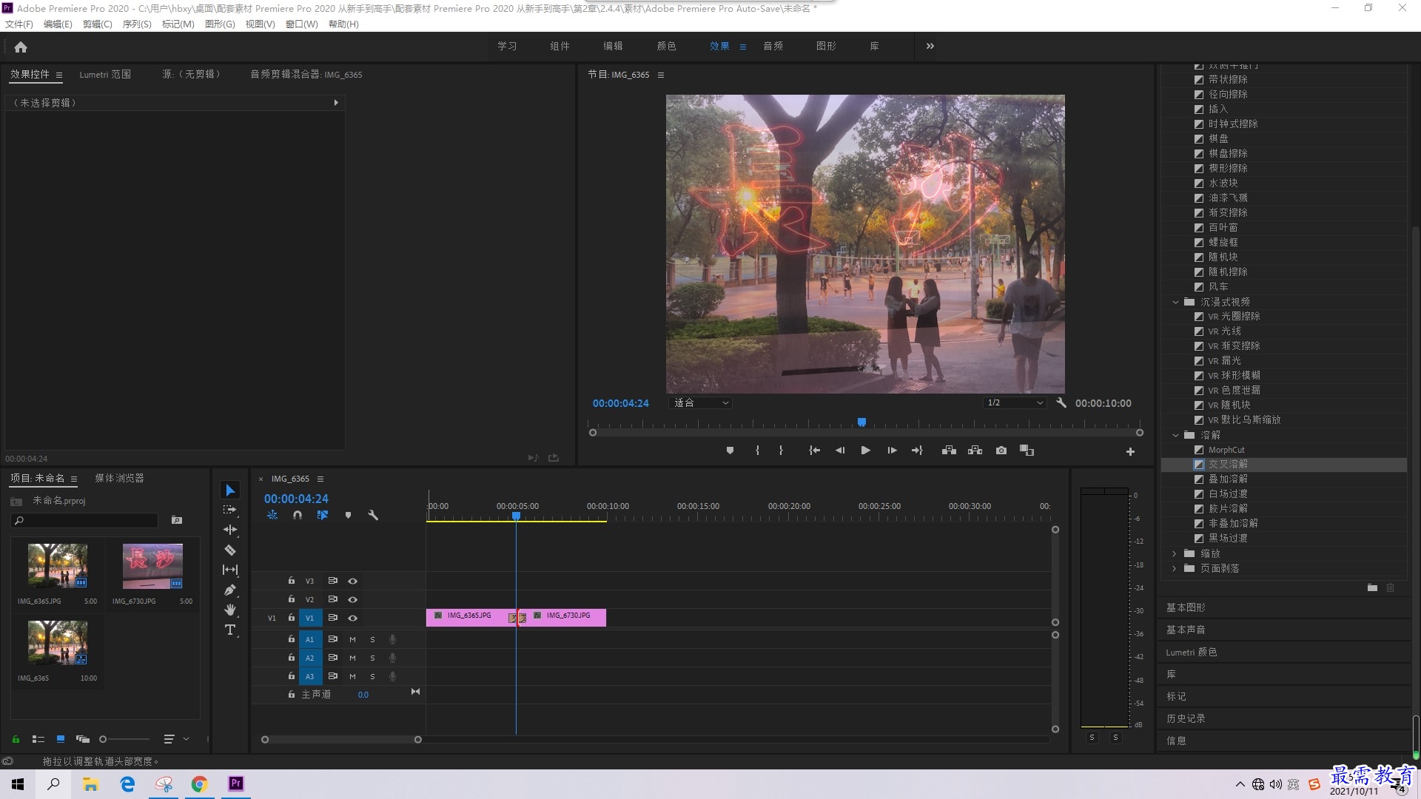Click Go to In point button
Screen dimensions: 1421x799
point(814,451)
